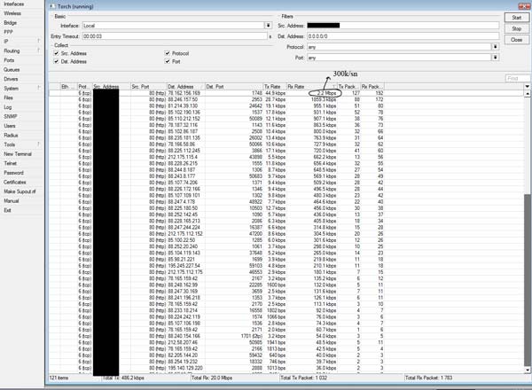The image size is (532, 390).
Task: Sort by Protocol column header
Action: [85, 87]
